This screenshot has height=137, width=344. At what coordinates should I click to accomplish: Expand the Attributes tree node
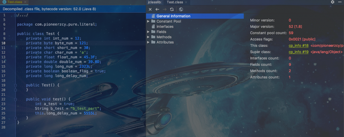click(148, 42)
